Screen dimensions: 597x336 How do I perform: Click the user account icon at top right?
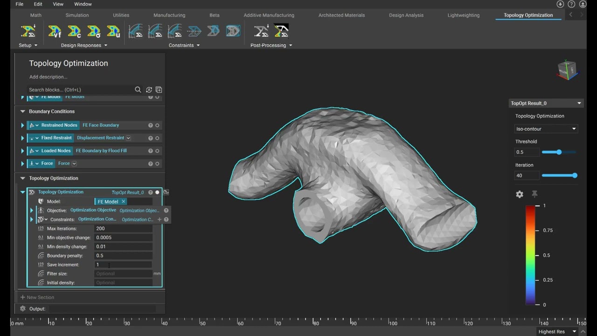point(583,4)
